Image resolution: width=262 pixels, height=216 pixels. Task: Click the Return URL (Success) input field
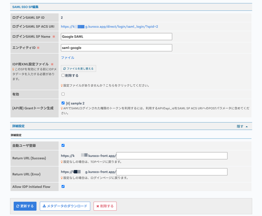coord(172,155)
